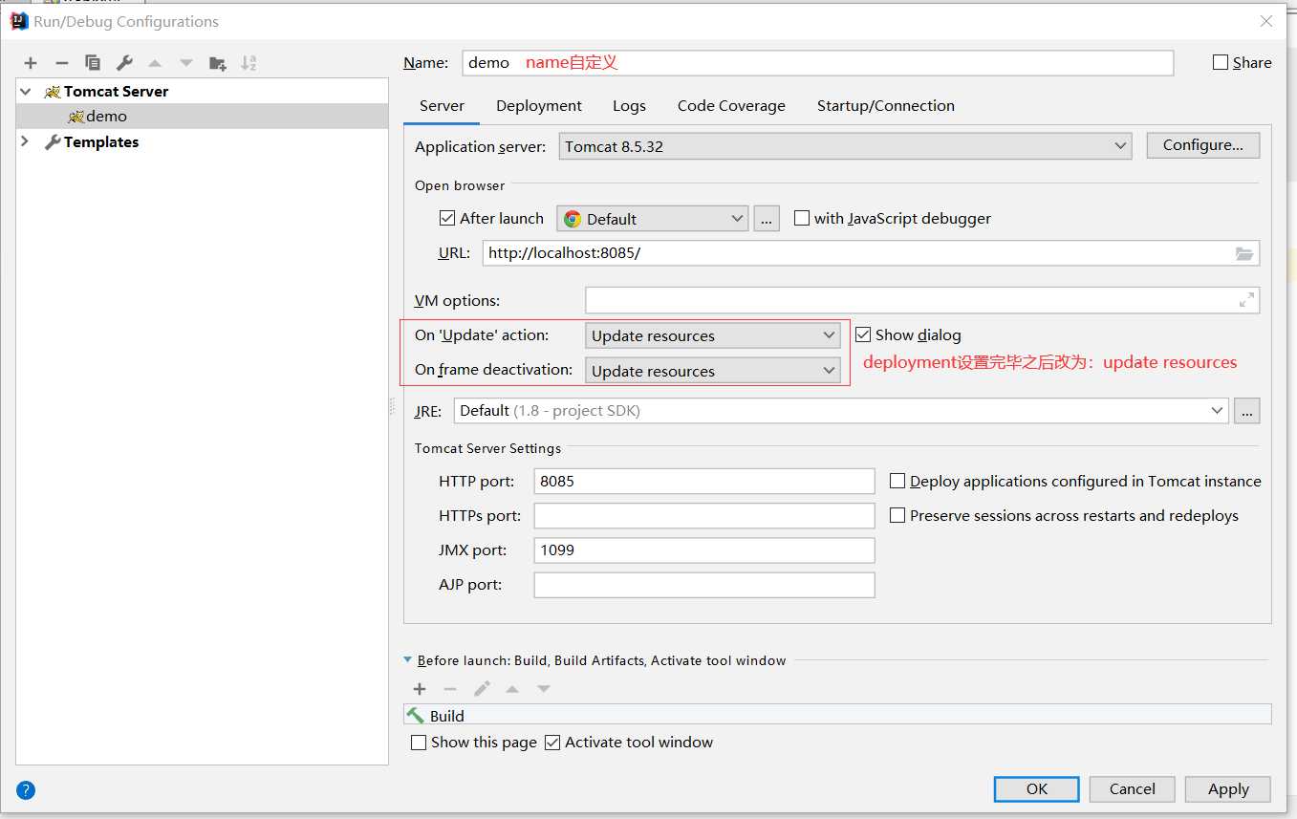Click the Build hammer icon

[x=416, y=716]
